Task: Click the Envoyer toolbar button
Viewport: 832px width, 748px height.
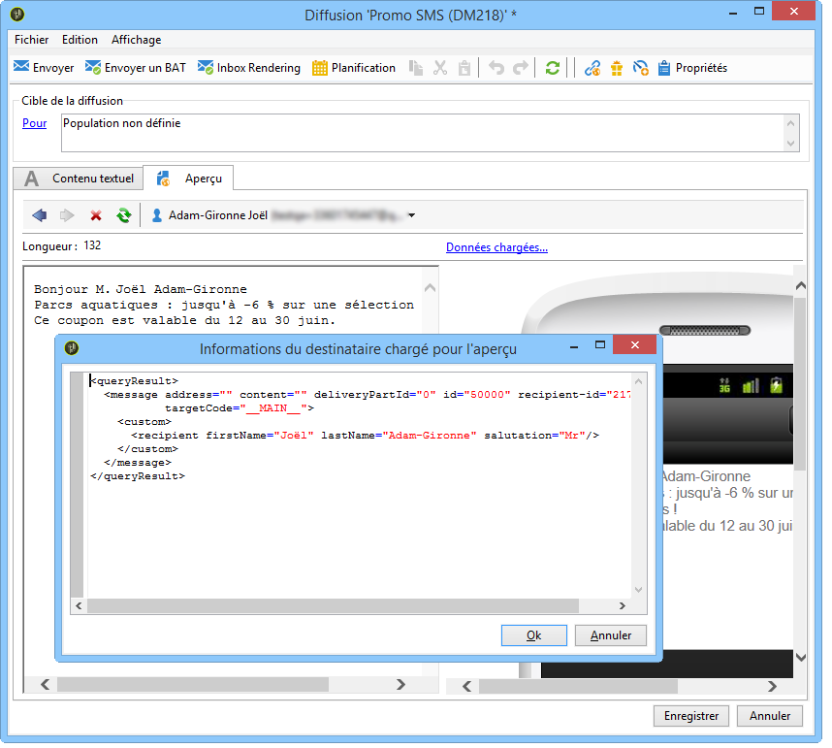Action: [44, 68]
